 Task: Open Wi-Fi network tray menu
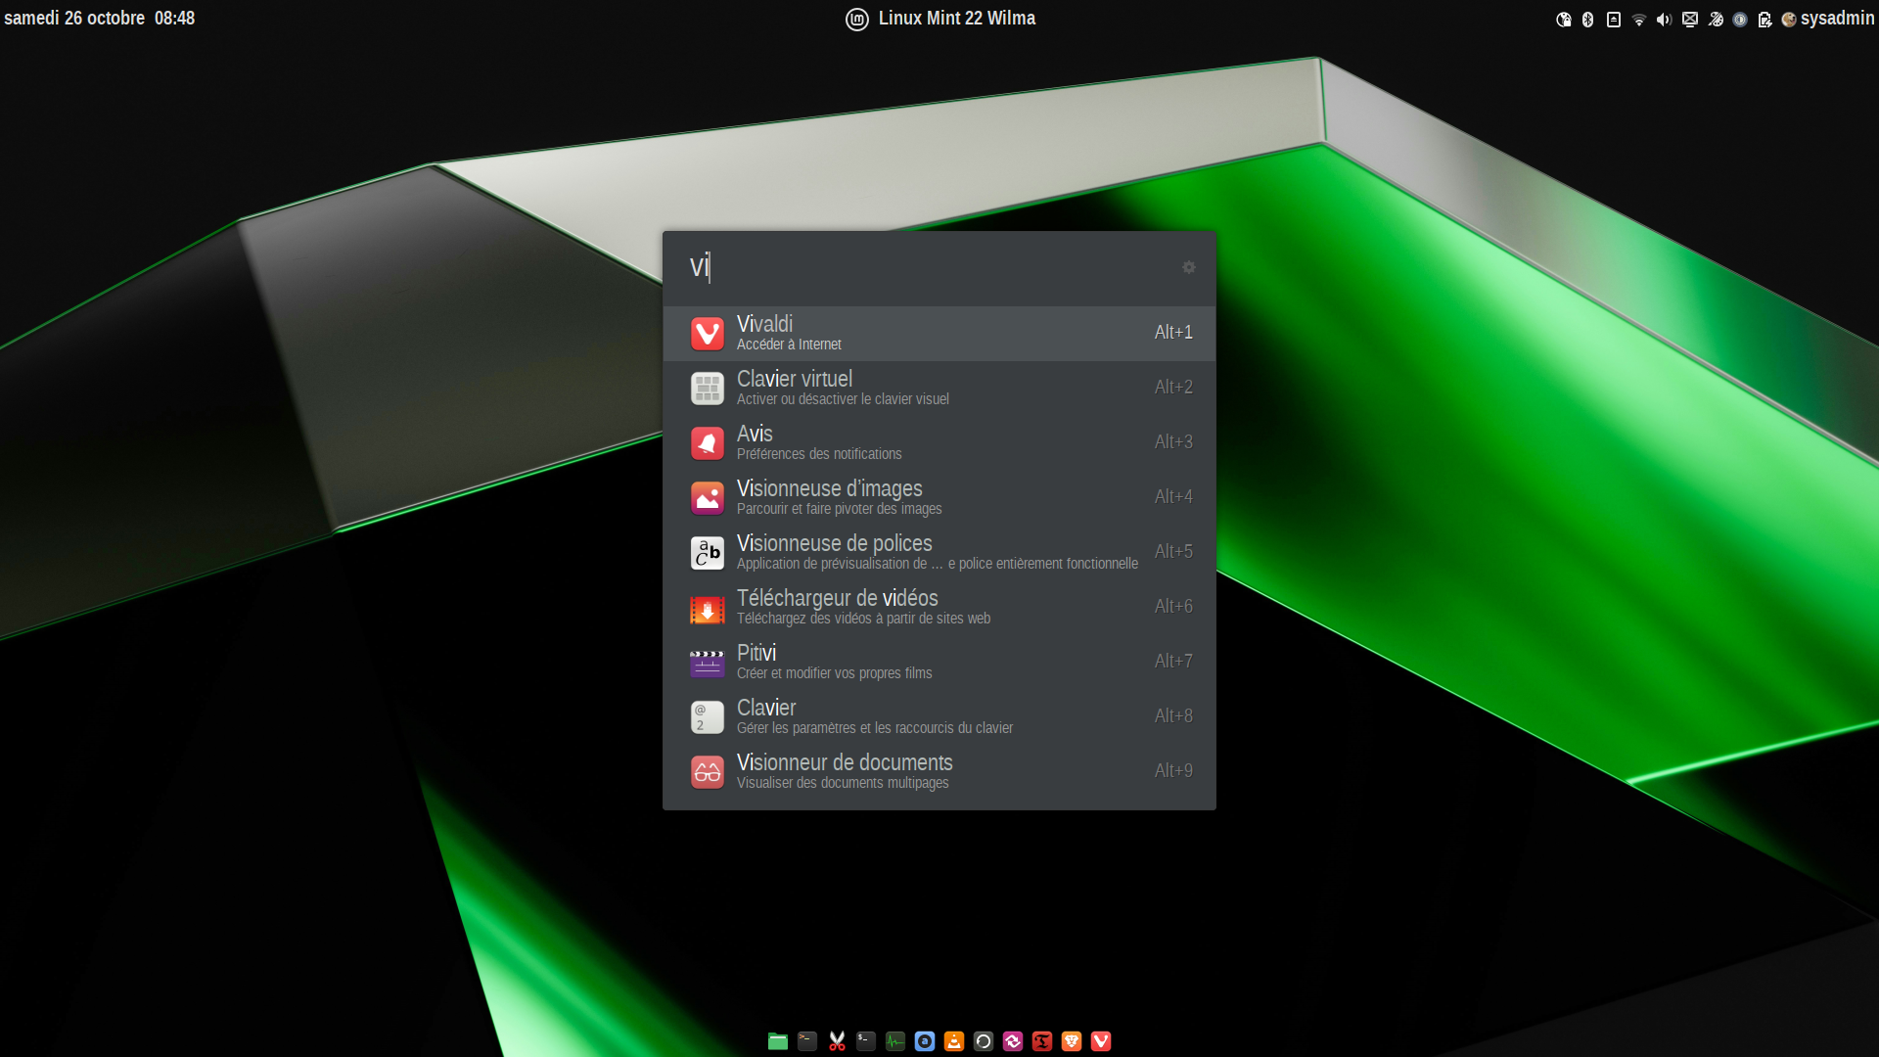point(1639,20)
